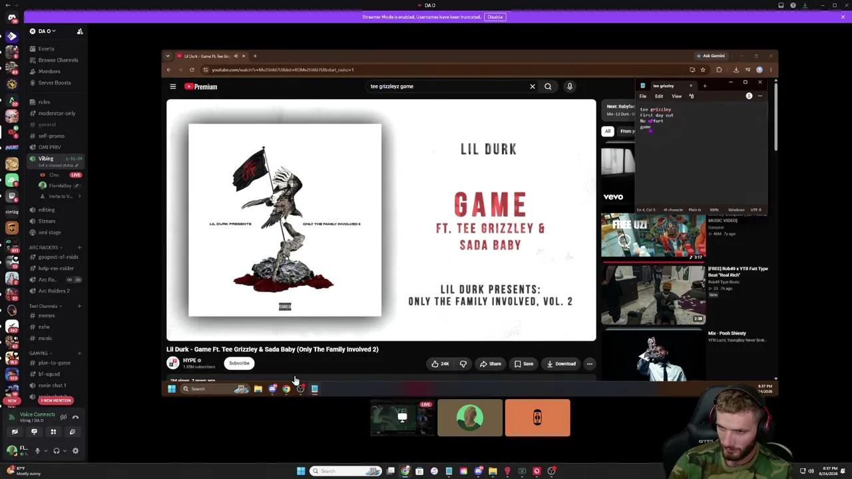Open the plan-to-game channel
Screen dimensions: 852x479
[55, 363]
